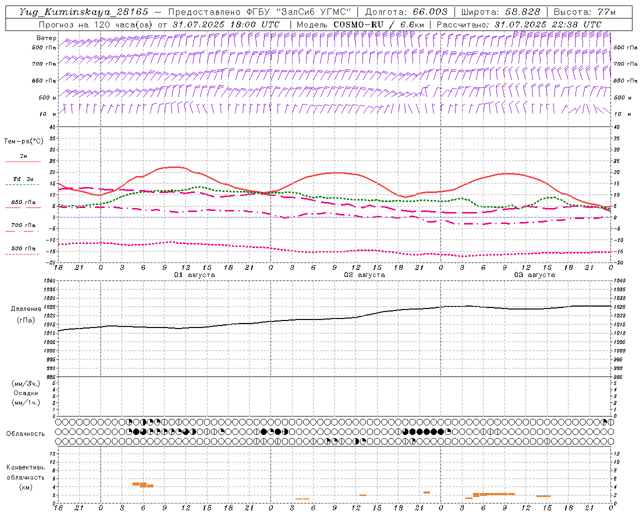Image resolution: width=640 pixels, height=512 pixels.
Task: Click the '500 гПа' temperature legend label
Action: pyautogui.click(x=23, y=248)
